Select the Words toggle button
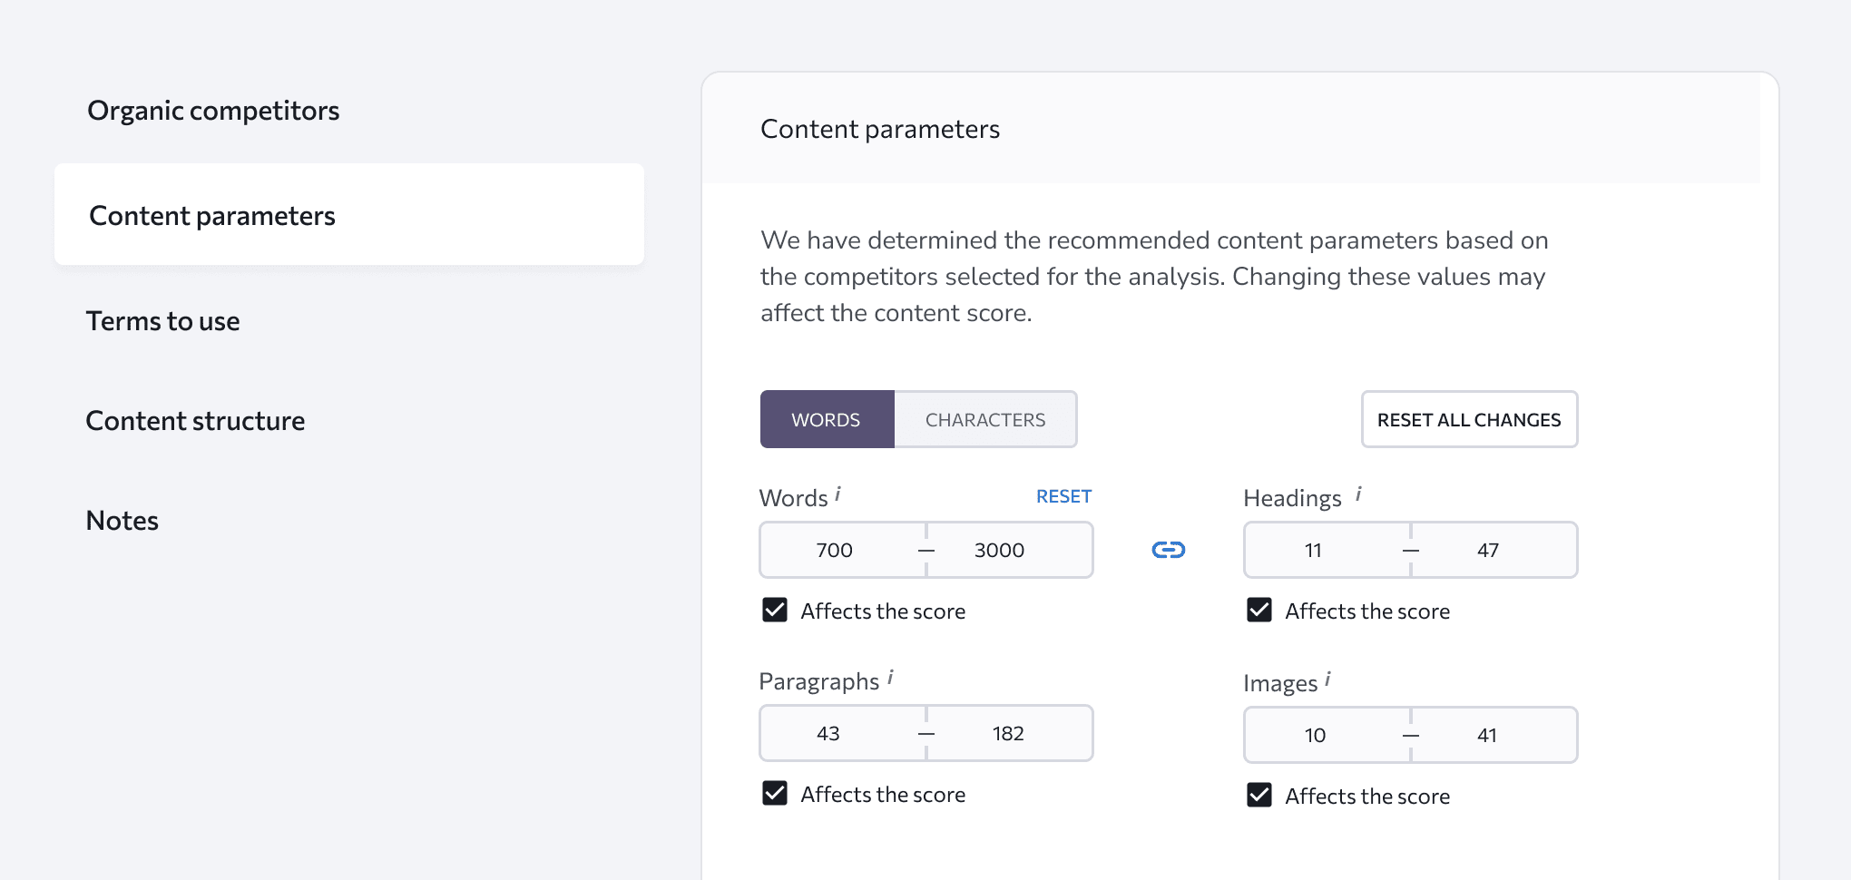1851x880 pixels. (x=826, y=419)
